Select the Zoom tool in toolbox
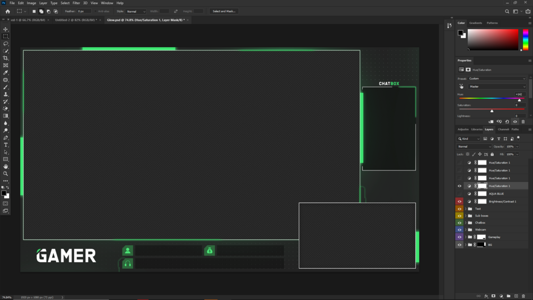This screenshot has height=300, width=533. coord(5,174)
